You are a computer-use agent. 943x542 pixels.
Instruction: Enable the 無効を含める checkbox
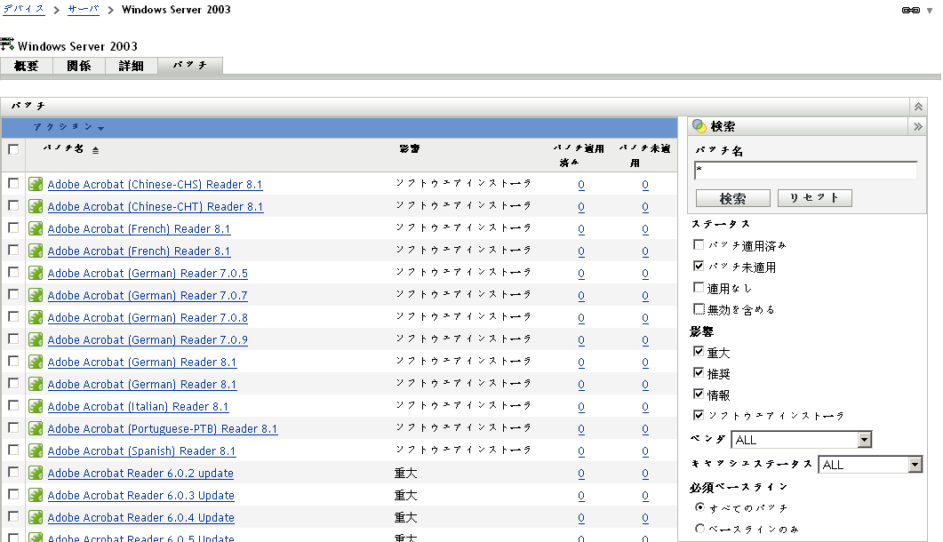click(x=698, y=308)
